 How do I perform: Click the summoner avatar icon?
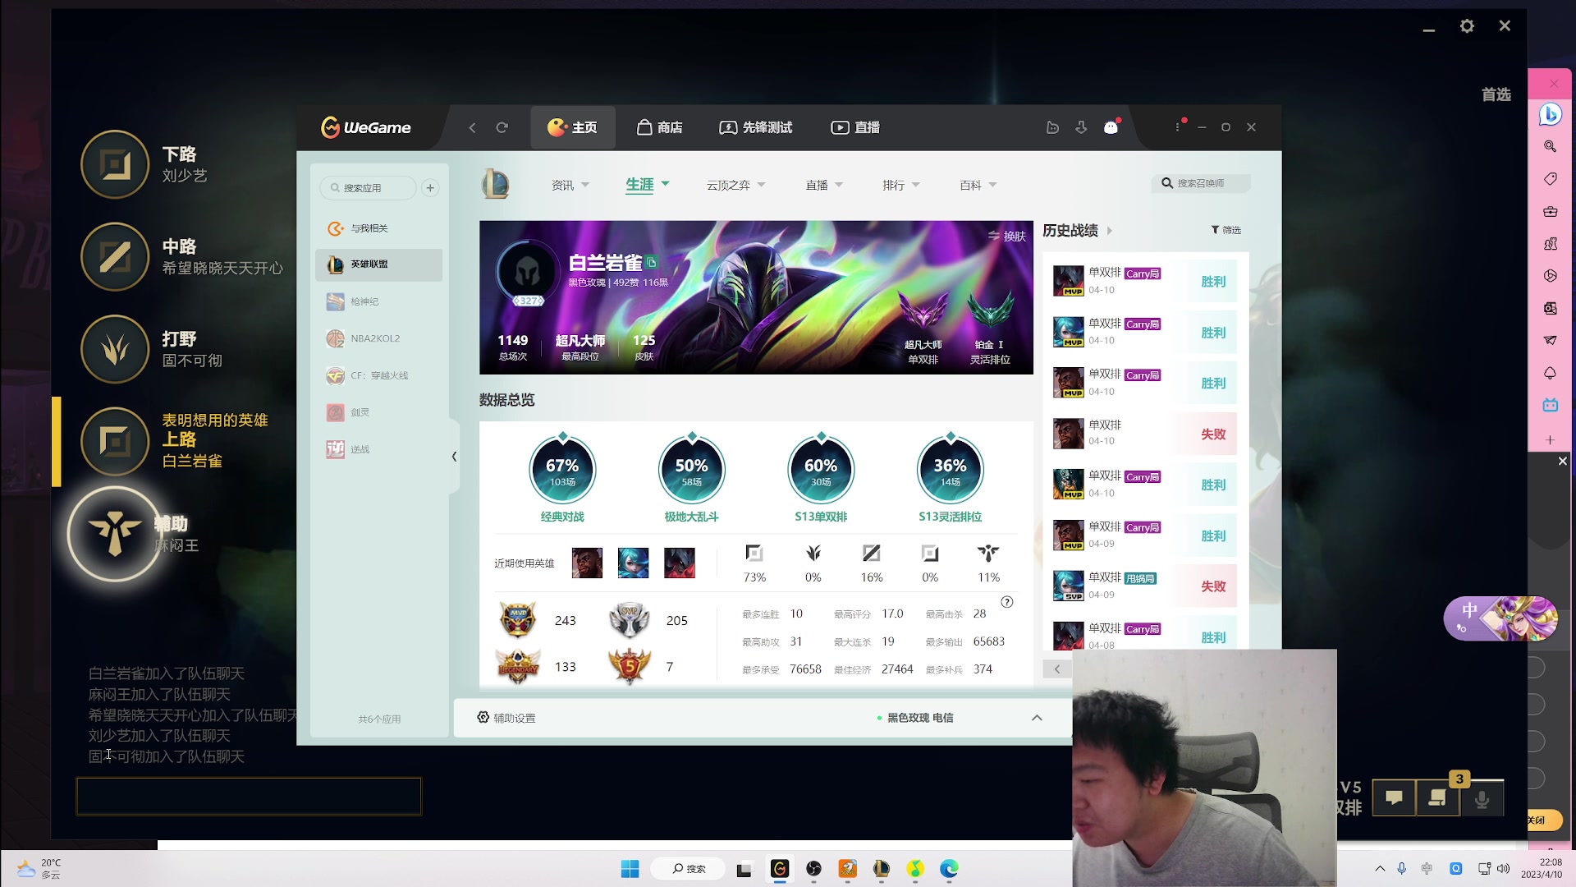pyautogui.click(x=527, y=271)
